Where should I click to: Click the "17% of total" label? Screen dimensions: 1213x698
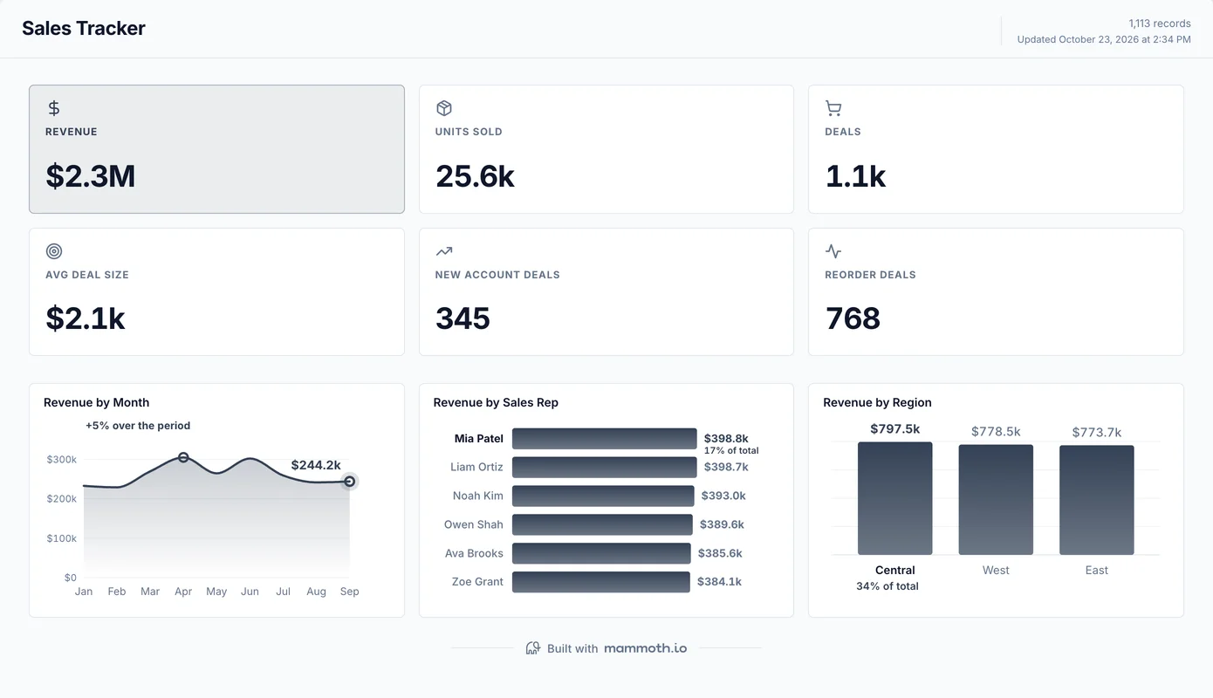[x=731, y=451]
